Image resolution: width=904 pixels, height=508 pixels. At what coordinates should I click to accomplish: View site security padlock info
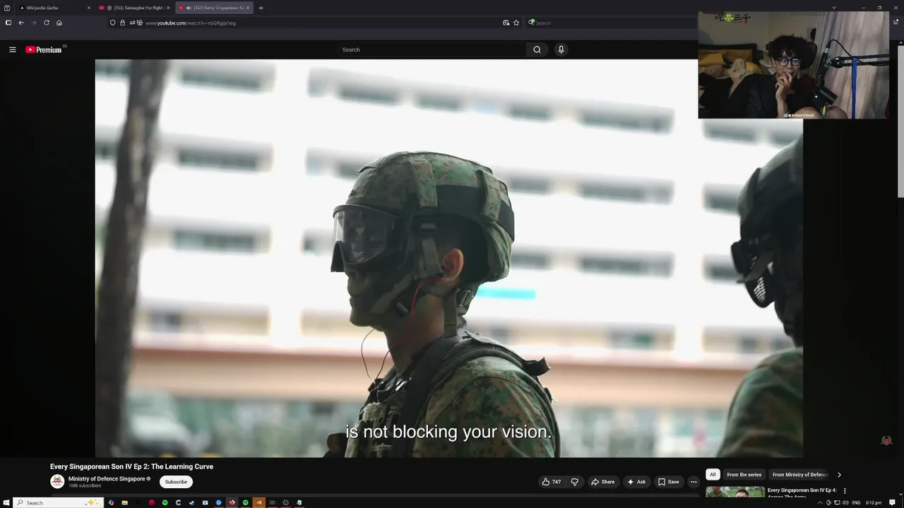pyautogui.click(x=122, y=23)
